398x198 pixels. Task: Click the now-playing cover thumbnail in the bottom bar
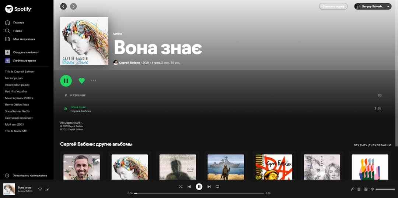tap(9, 189)
